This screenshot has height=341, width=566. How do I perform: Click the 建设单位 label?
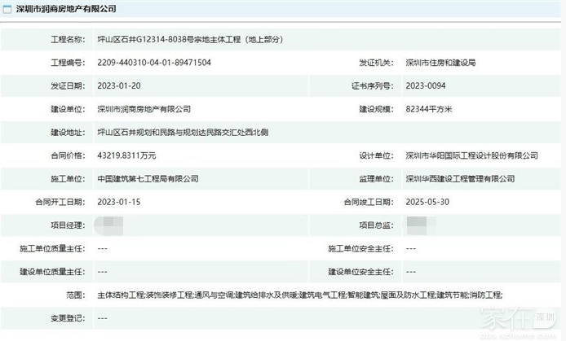[68, 109]
